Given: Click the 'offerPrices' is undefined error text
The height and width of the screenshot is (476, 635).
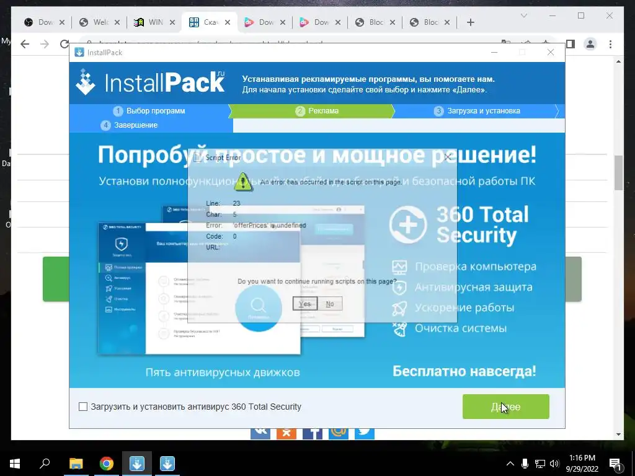Looking at the screenshot, I should 269,226.
